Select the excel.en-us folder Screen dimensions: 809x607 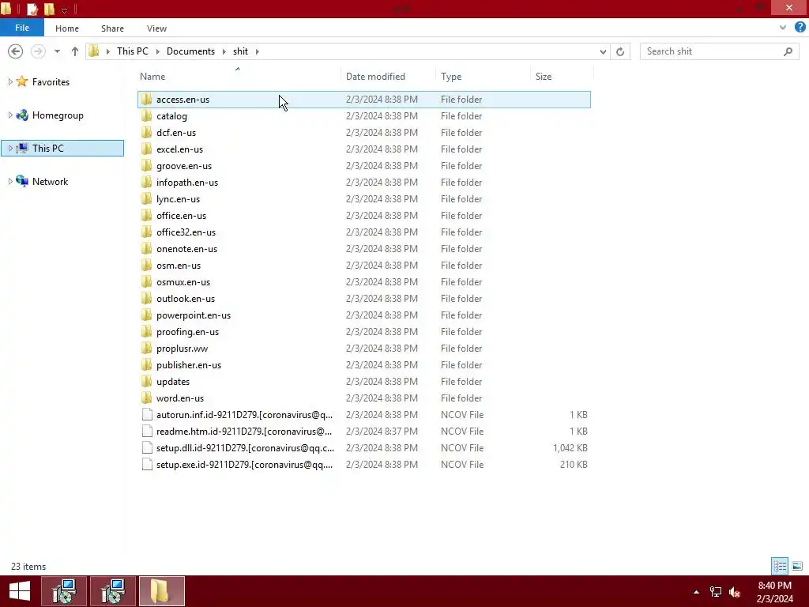(x=363, y=149)
